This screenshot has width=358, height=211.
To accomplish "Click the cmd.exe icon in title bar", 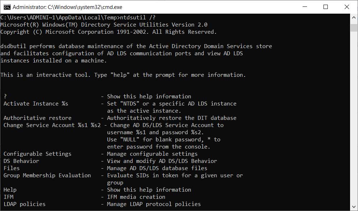I will [x=7, y=7].
